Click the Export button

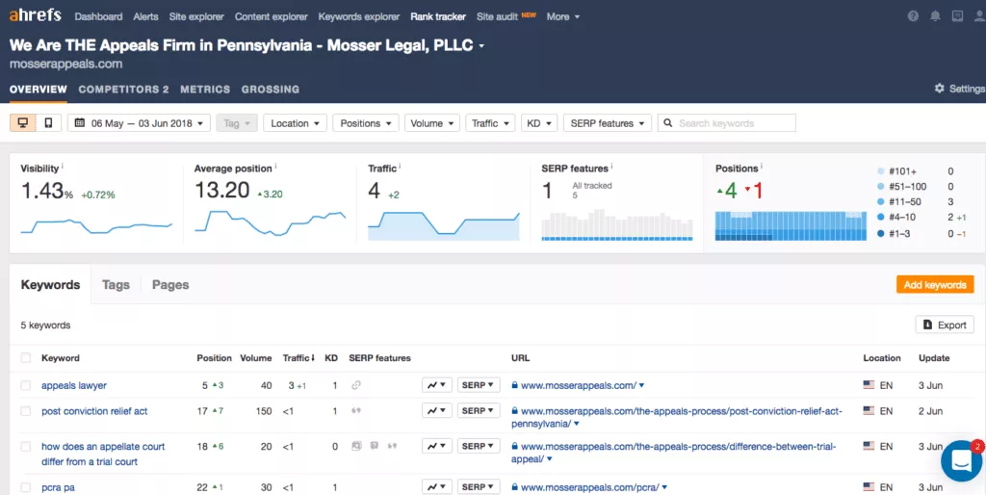click(x=945, y=325)
